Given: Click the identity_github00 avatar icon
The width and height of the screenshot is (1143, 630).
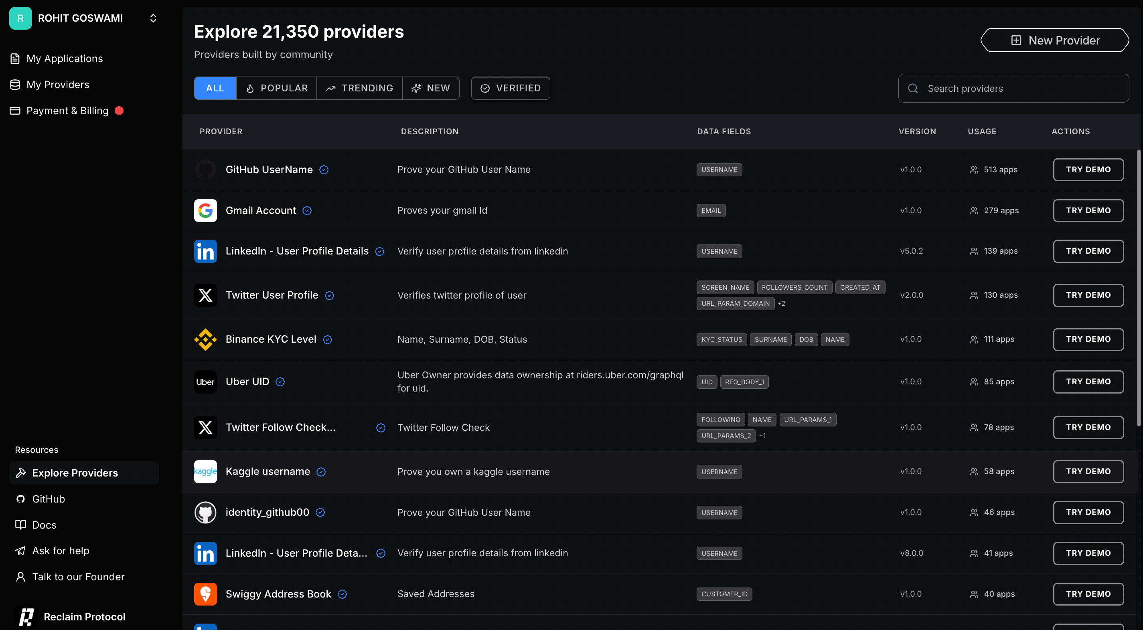Looking at the screenshot, I should [205, 512].
